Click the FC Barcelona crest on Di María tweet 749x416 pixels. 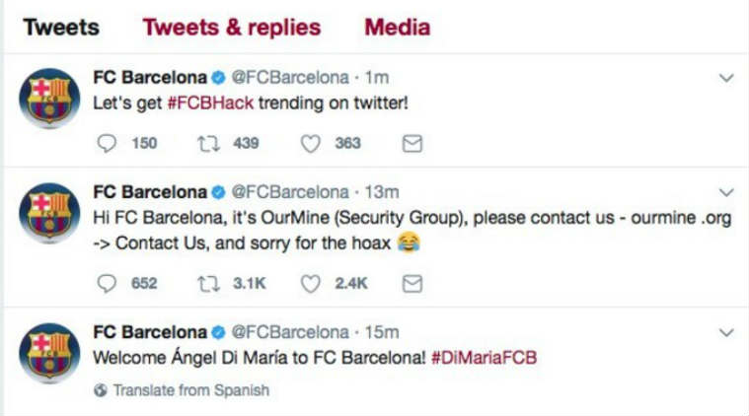(49, 353)
